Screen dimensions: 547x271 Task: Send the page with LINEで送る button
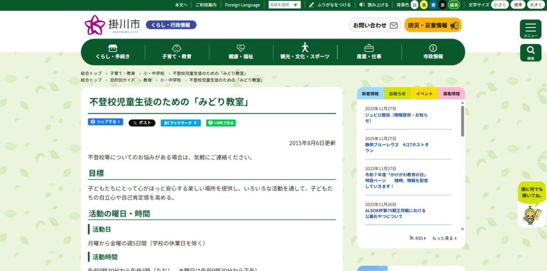point(221,123)
